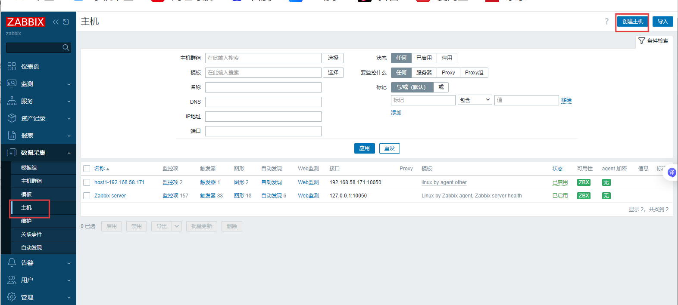Expand the 告警 menu chevron
The image size is (678, 305).
pos(69,263)
